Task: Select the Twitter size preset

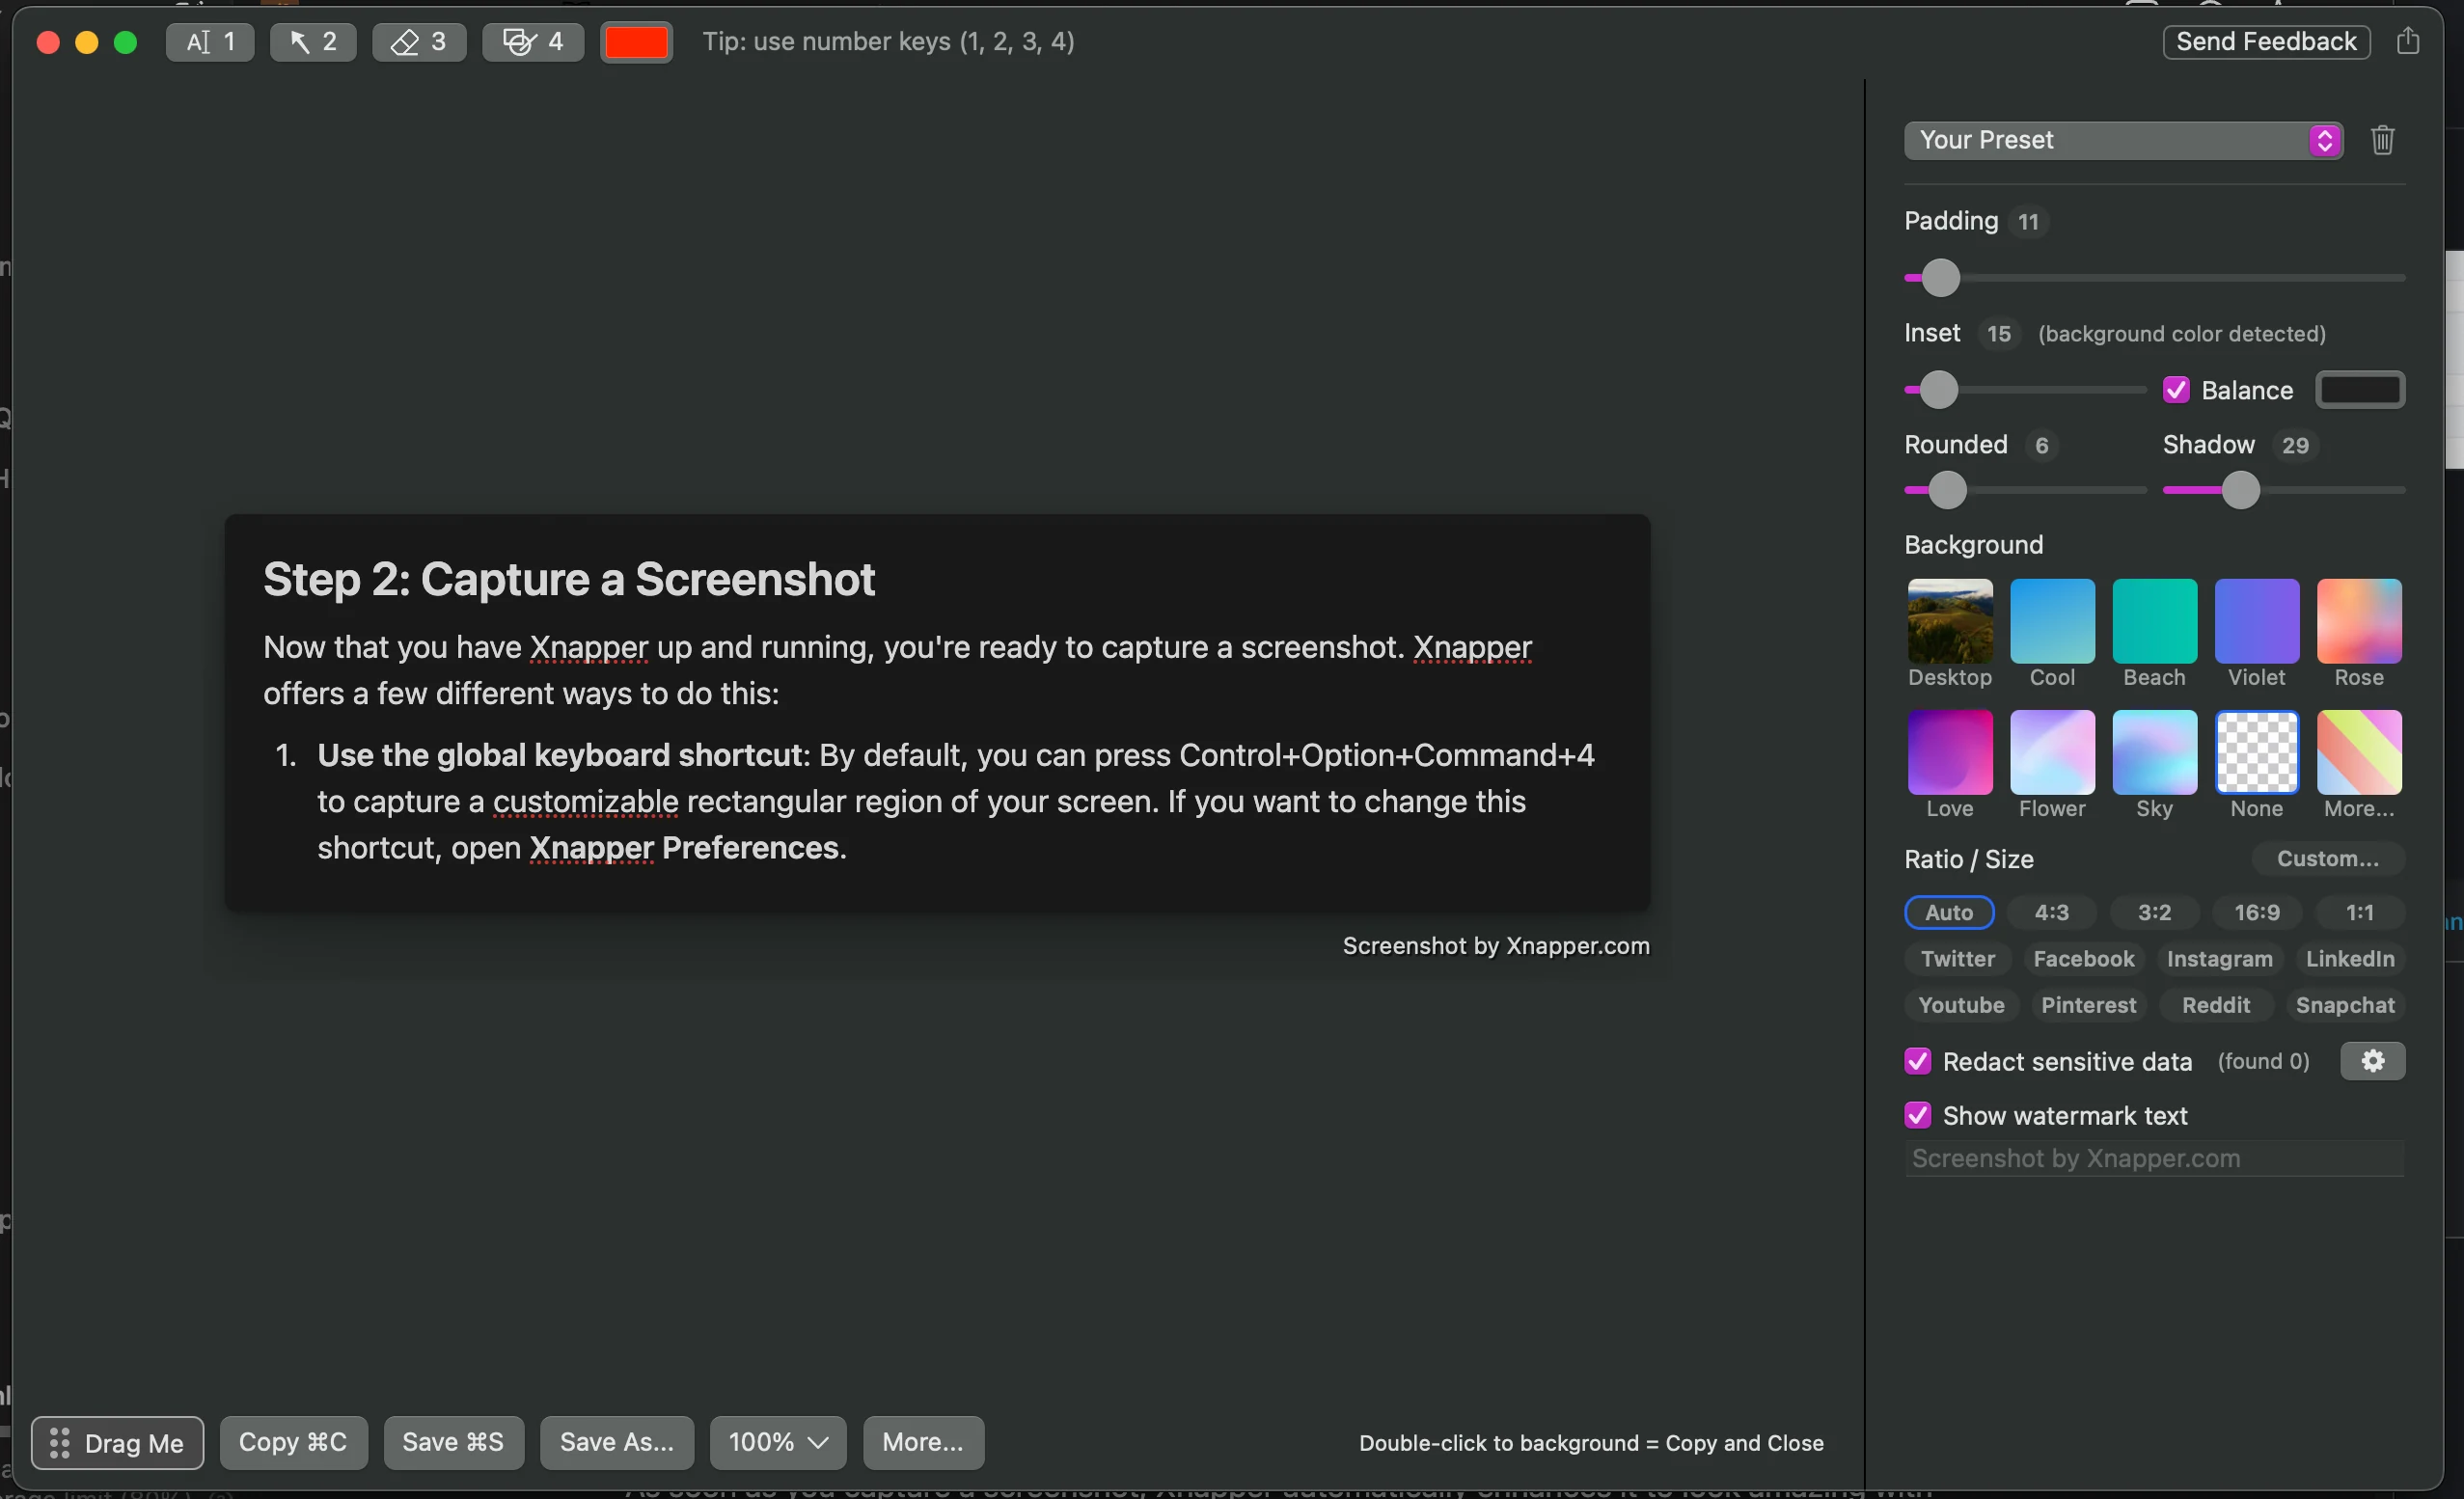Action: pos(1957,959)
